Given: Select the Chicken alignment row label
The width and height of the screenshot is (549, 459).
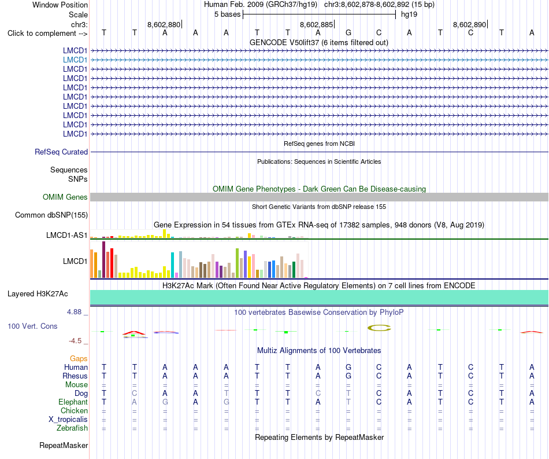Looking at the screenshot, I should (74, 410).
